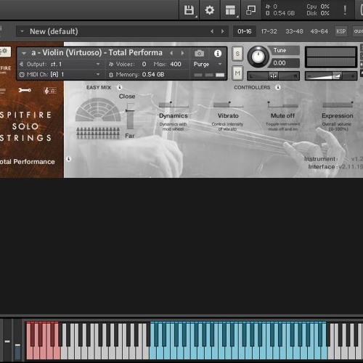Click the output routing icon

[x=22, y=64]
